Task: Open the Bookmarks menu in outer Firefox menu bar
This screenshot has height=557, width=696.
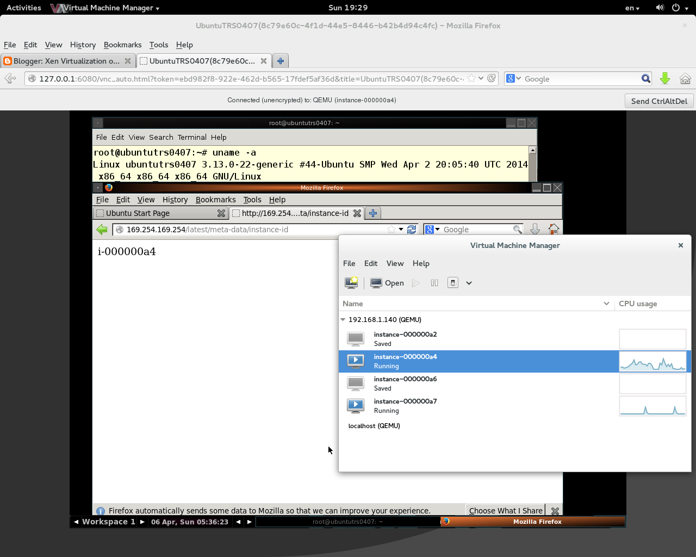Action: tap(122, 45)
